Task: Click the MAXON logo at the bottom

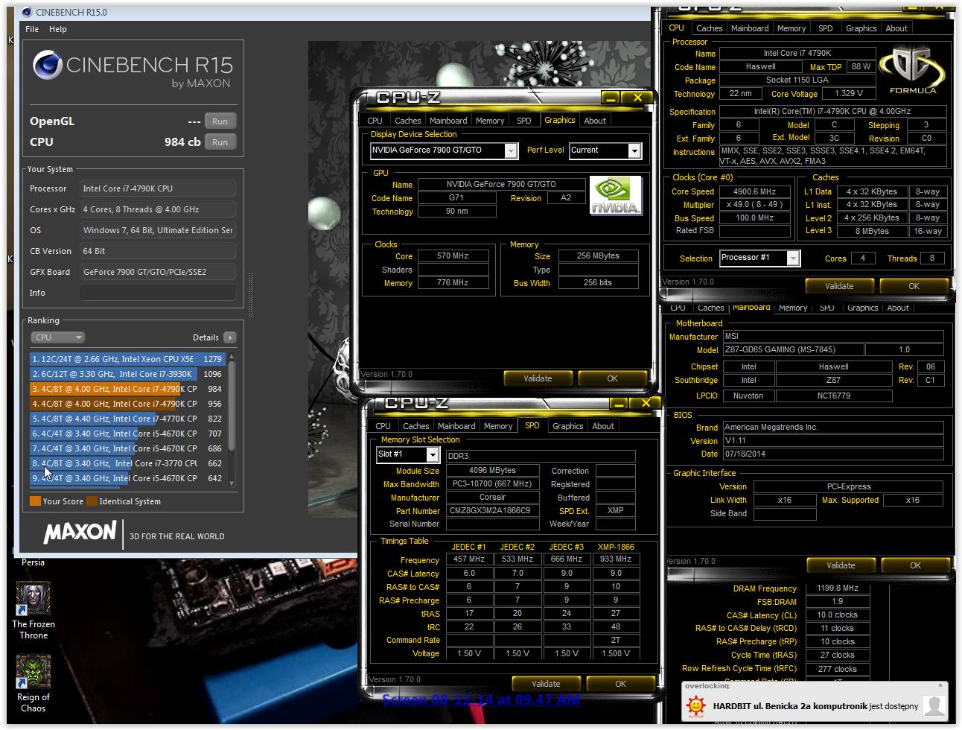Action: click(80, 532)
